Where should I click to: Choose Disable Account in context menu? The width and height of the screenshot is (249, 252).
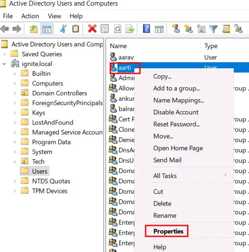click(176, 112)
